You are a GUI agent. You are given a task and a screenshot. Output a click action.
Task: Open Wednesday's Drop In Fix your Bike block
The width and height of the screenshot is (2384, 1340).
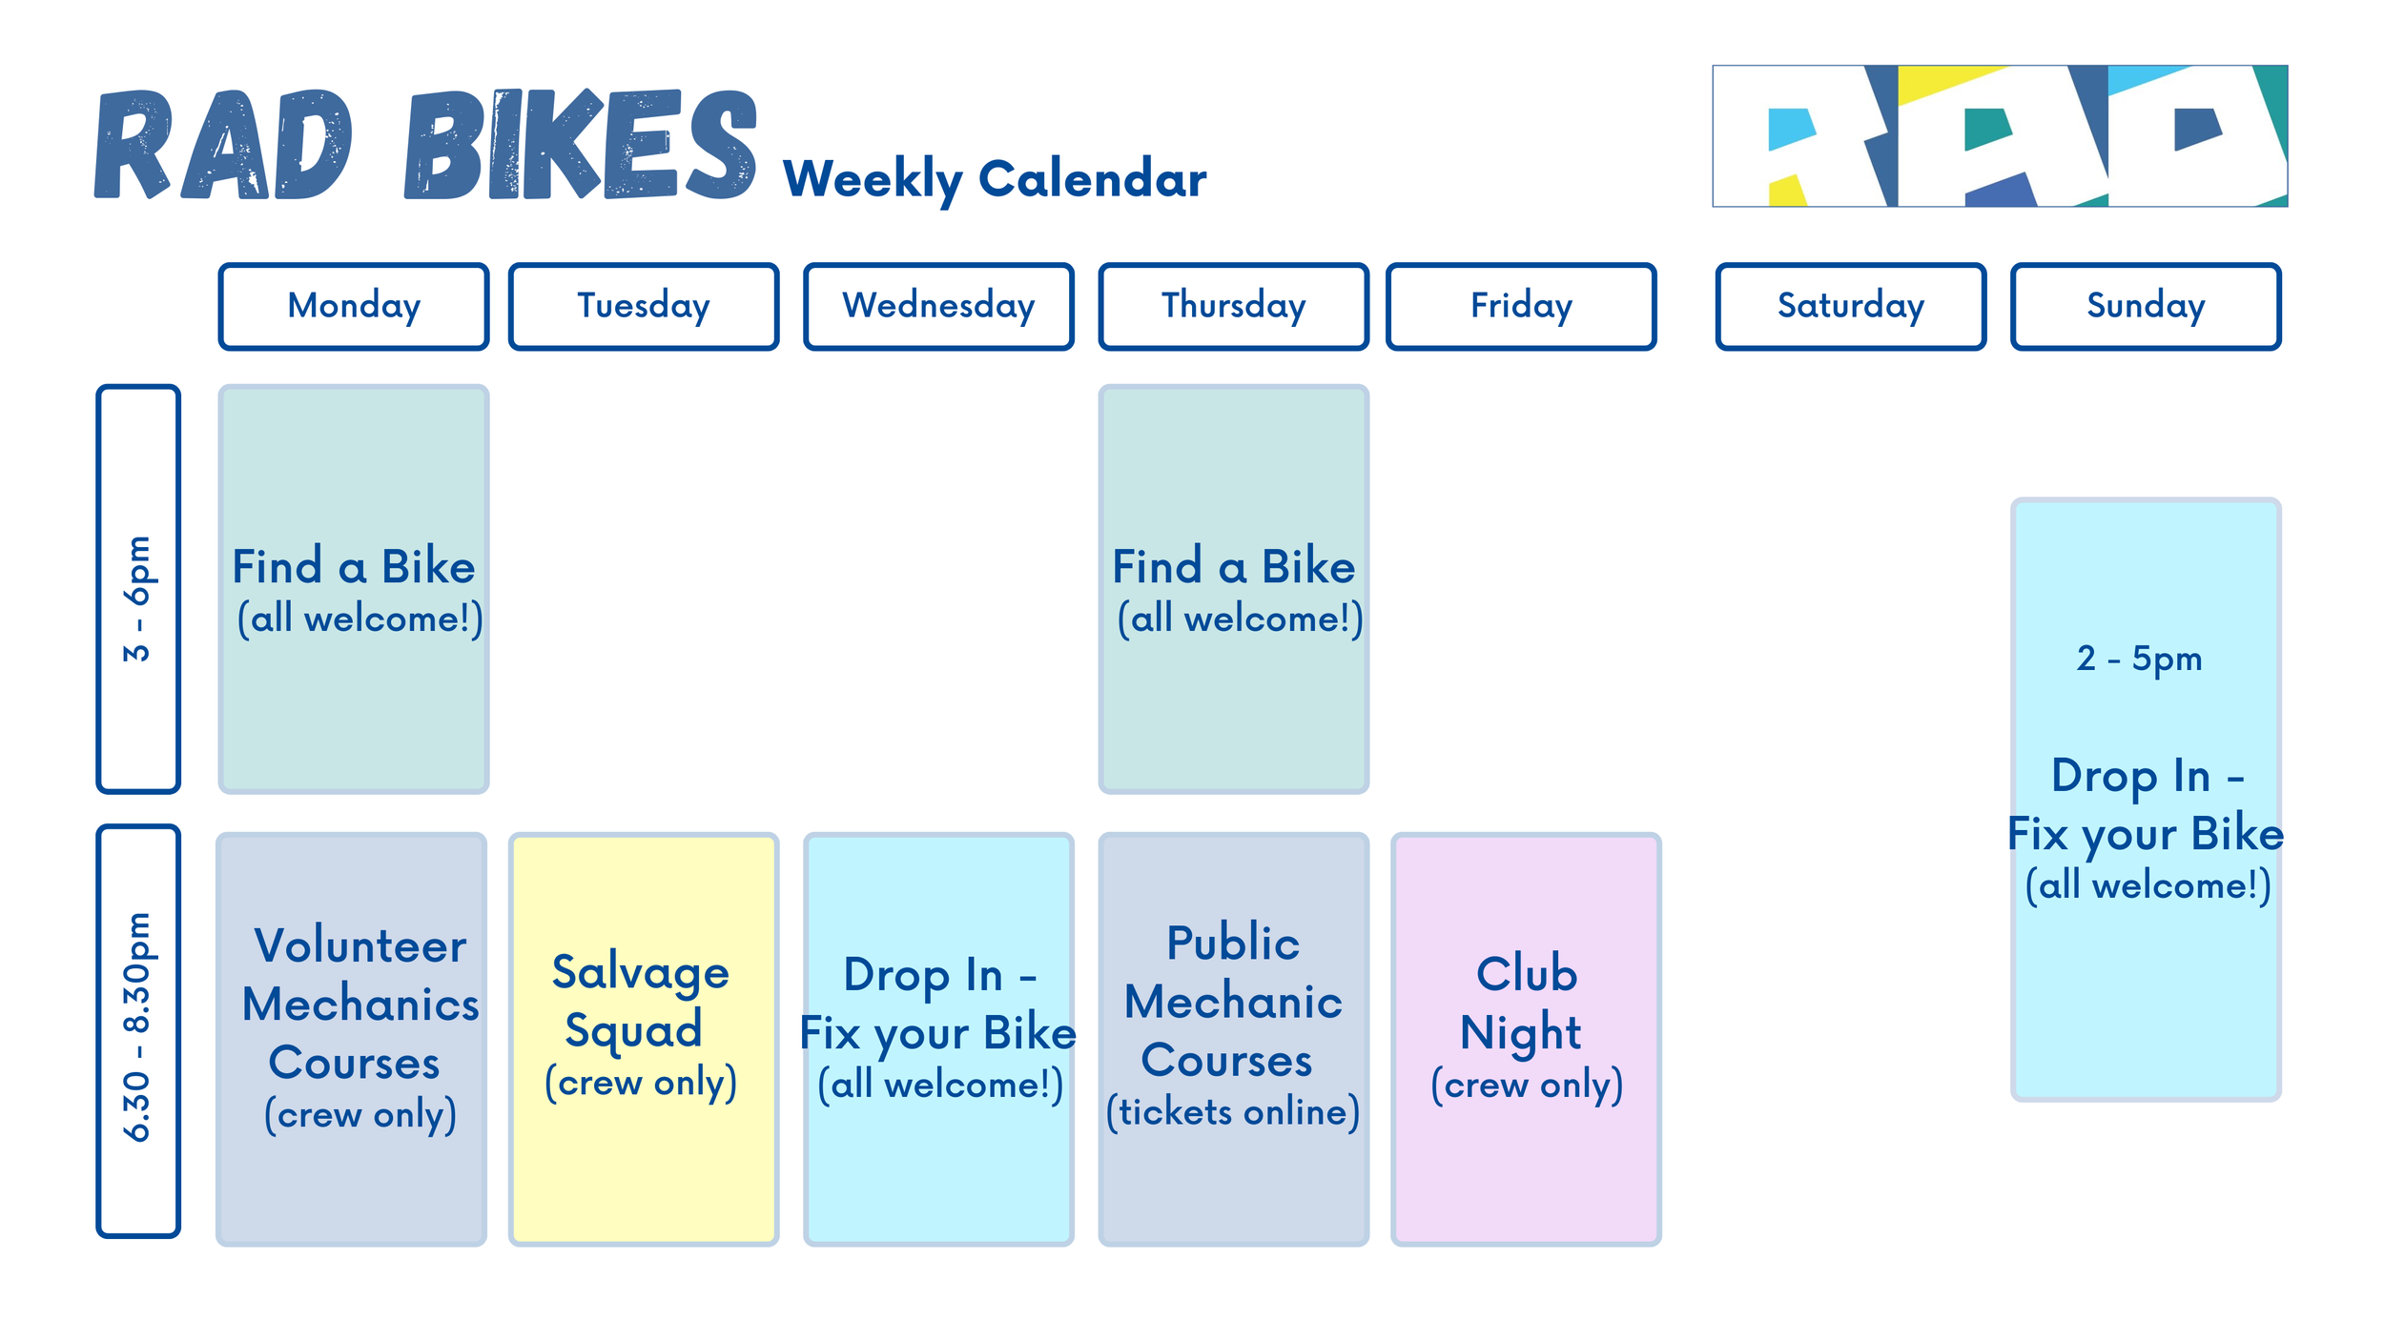938,1040
